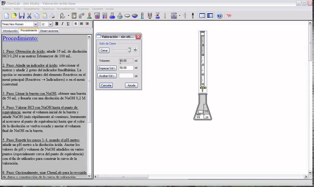Click the empty end volume field

[126, 76]
